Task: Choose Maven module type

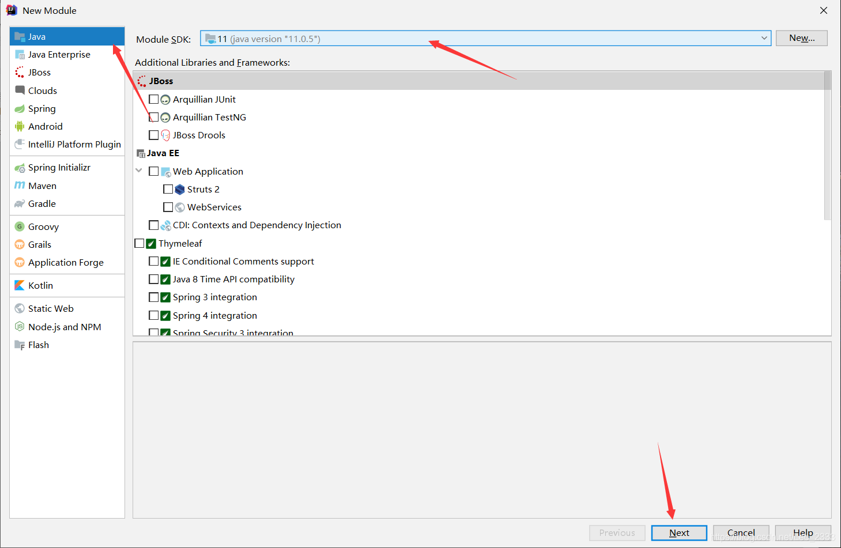Action: pyautogui.click(x=67, y=186)
